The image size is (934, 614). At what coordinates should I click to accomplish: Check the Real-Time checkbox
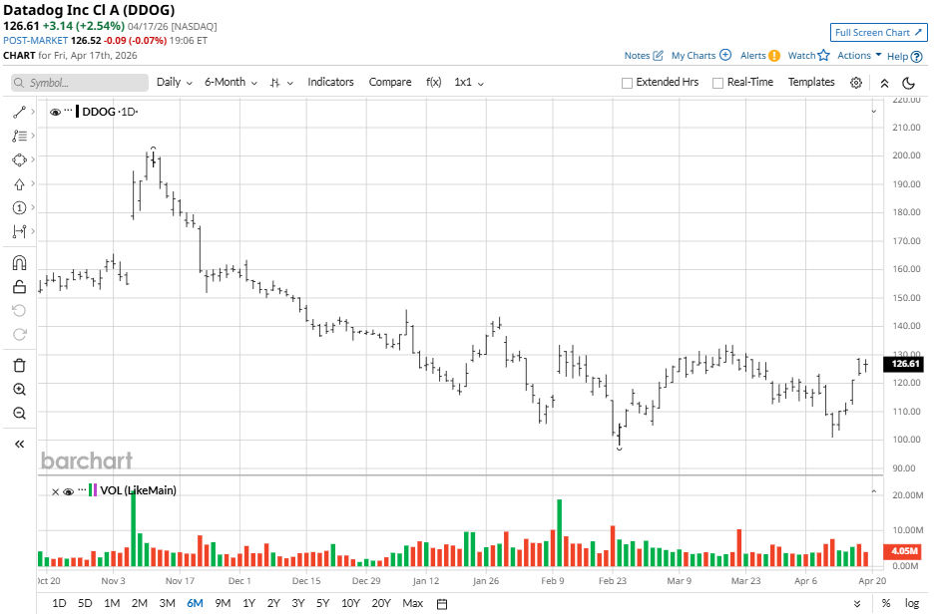(x=717, y=83)
